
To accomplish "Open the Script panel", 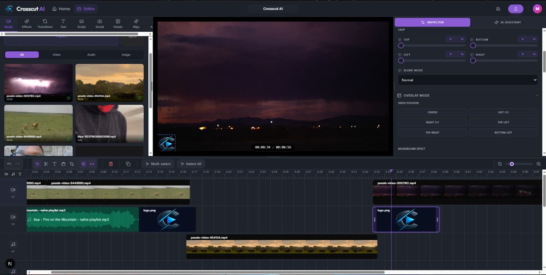I will point(82,23).
